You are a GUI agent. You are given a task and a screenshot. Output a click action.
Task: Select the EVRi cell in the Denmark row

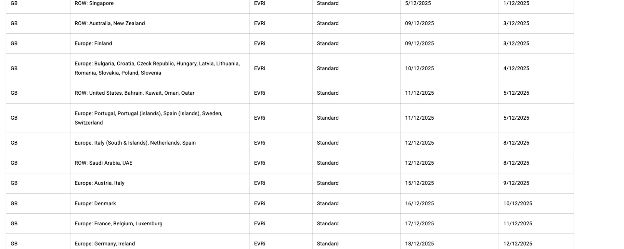260,204
